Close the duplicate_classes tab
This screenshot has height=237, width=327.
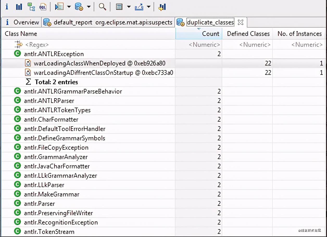pos(241,22)
